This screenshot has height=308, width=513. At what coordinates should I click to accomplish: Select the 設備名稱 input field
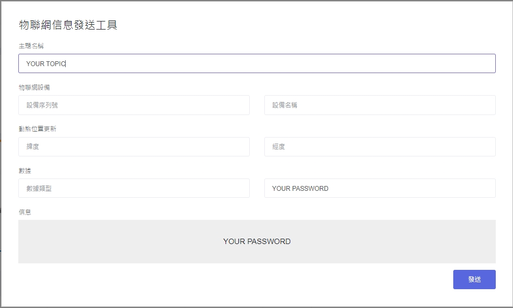click(380, 105)
